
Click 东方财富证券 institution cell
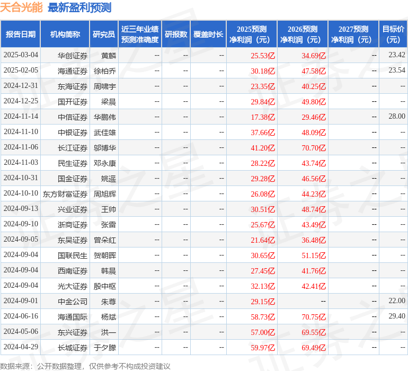[x=65, y=194]
